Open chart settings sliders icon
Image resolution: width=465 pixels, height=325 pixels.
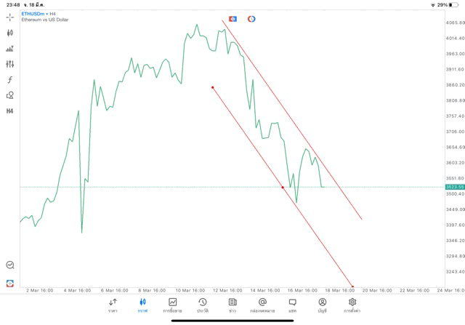(x=10, y=64)
